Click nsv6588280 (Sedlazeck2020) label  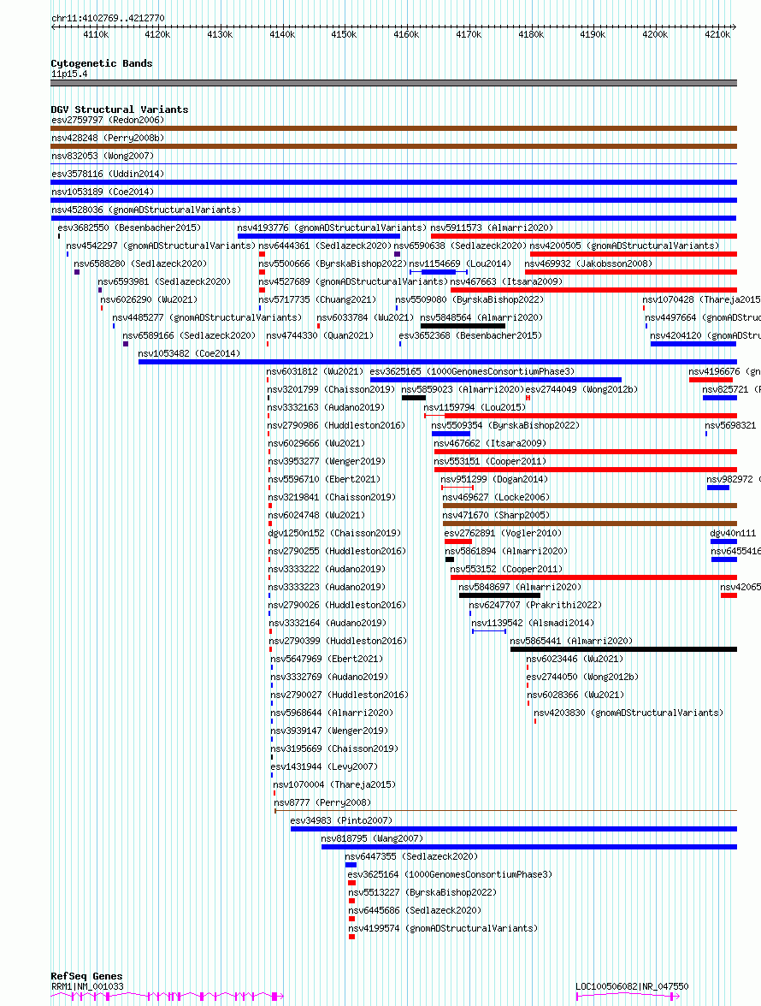(x=140, y=263)
